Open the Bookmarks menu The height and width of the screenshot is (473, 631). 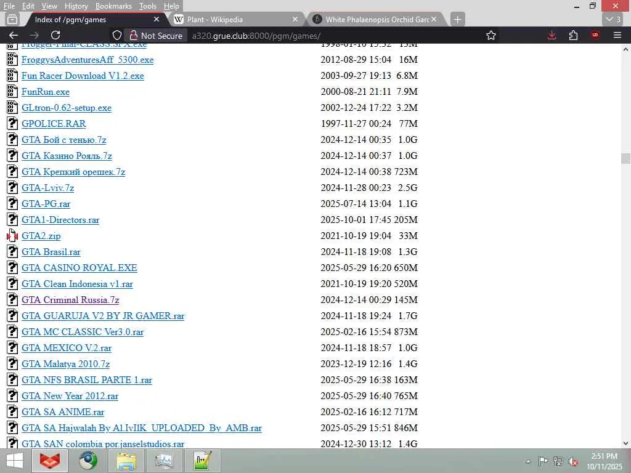tap(113, 6)
